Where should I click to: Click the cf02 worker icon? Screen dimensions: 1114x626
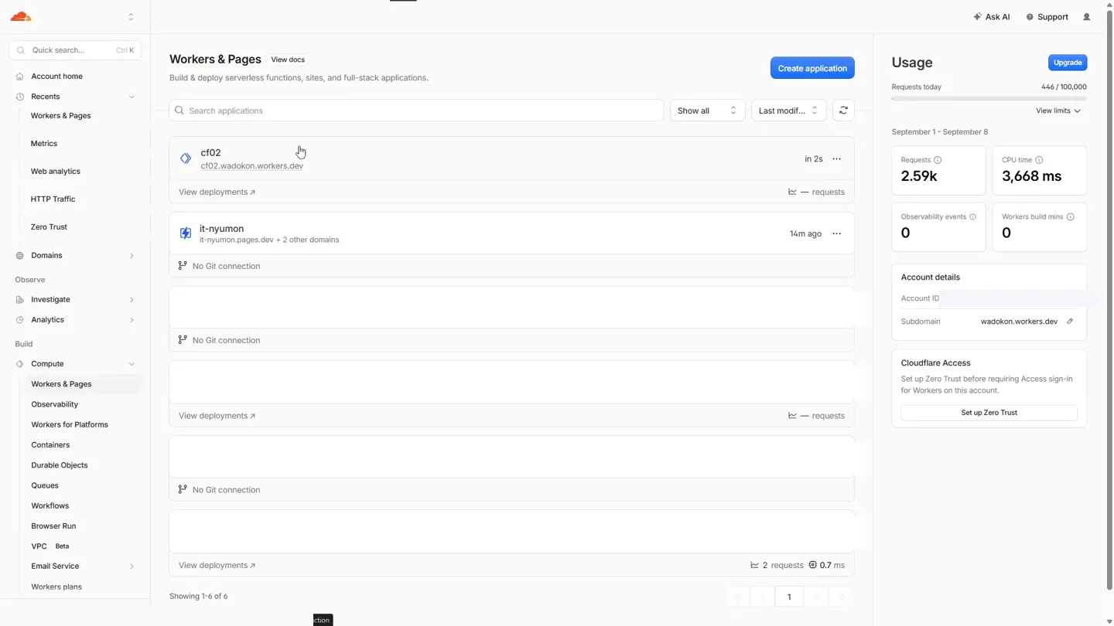(x=186, y=158)
